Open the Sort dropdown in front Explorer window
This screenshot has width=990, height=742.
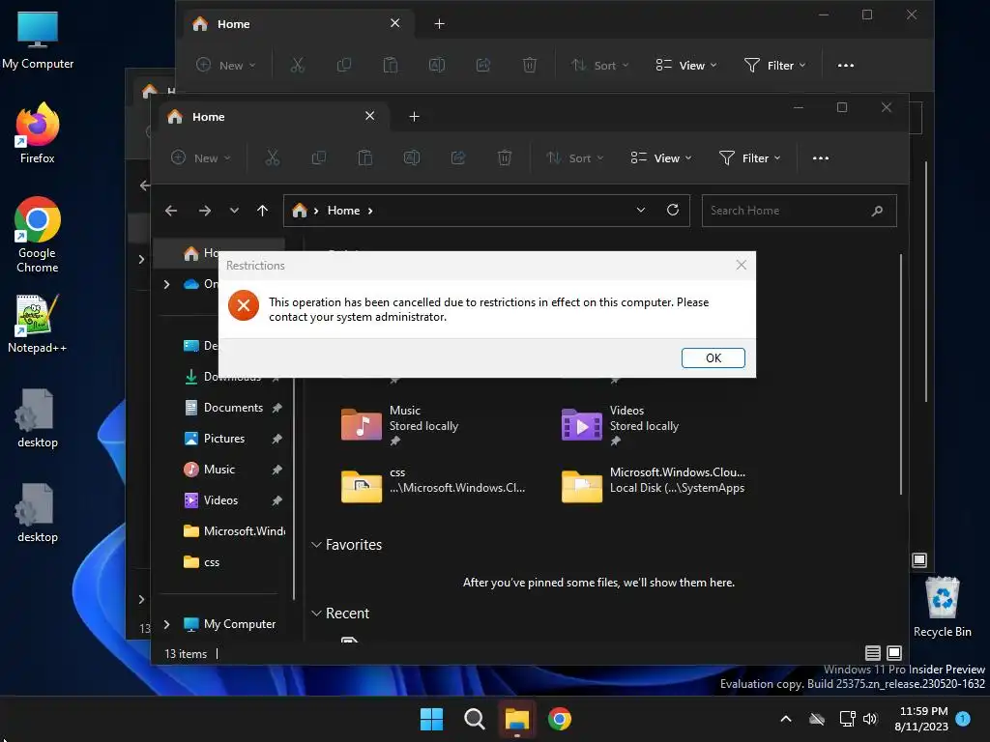574,157
